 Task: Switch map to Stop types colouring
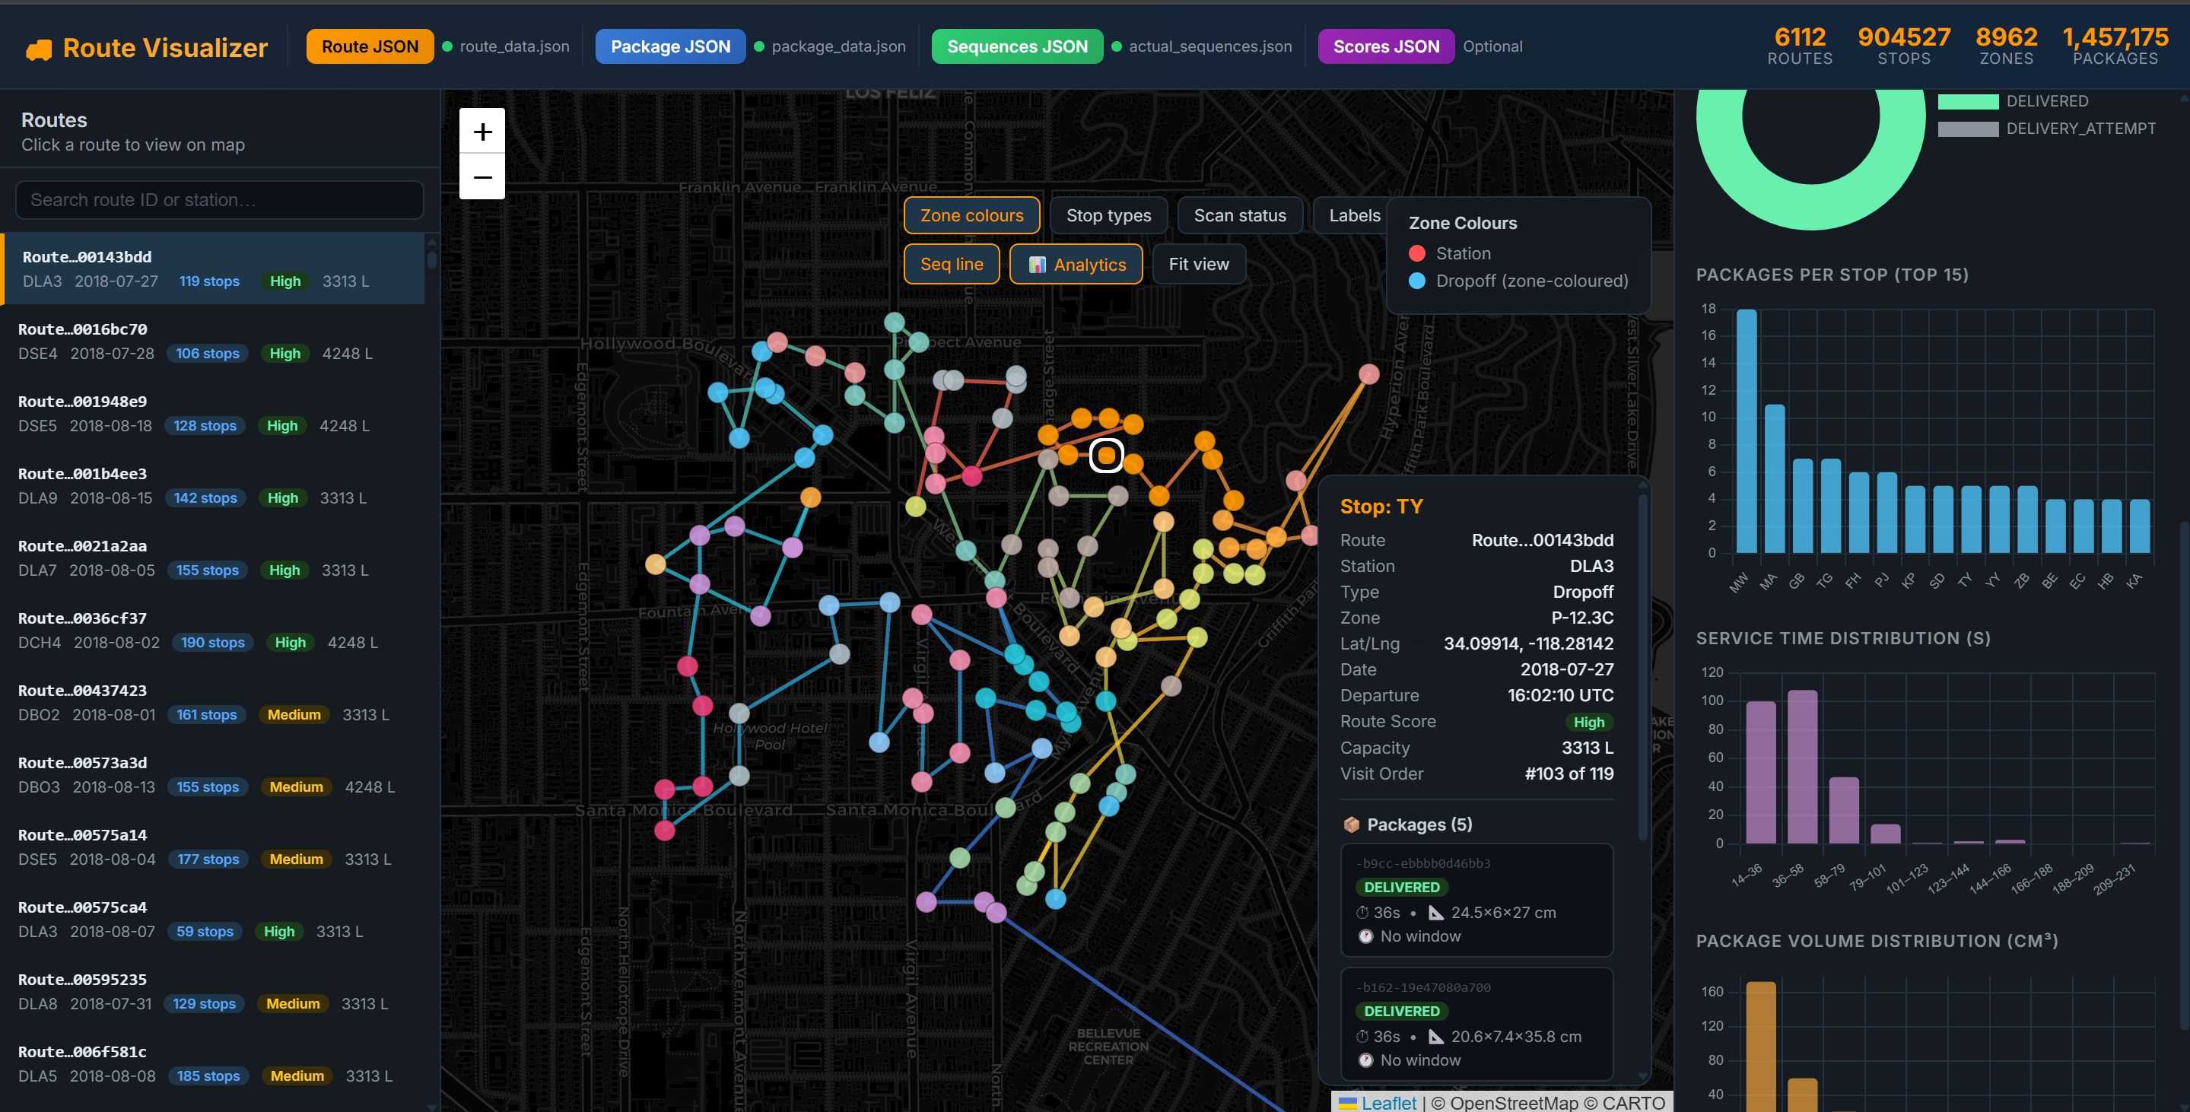1108,215
